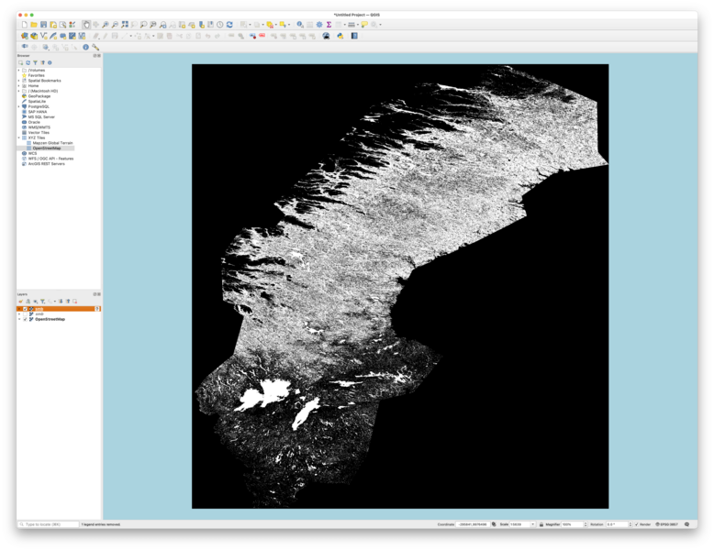
Task: Expand the / (Macintosh HD) node
Action: pos(19,91)
